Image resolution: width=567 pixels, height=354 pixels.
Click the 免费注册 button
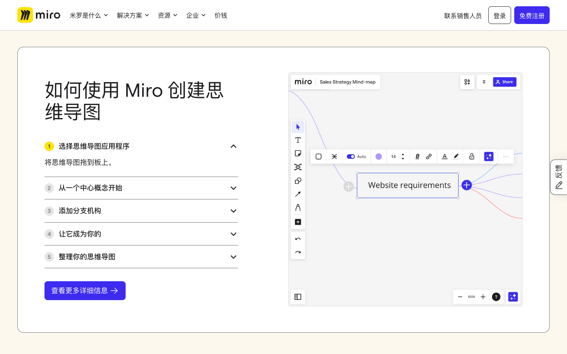pos(532,15)
